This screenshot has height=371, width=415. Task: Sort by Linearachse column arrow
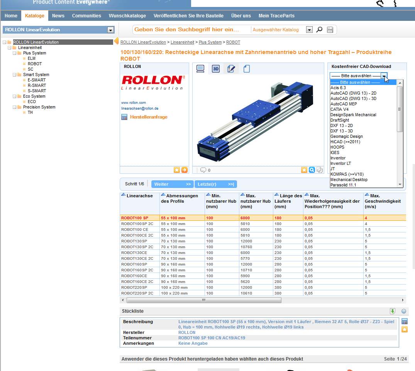click(123, 195)
